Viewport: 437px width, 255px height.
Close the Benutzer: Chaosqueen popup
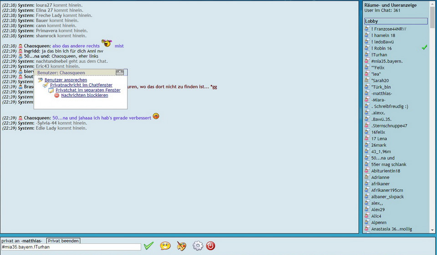(x=119, y=72)
